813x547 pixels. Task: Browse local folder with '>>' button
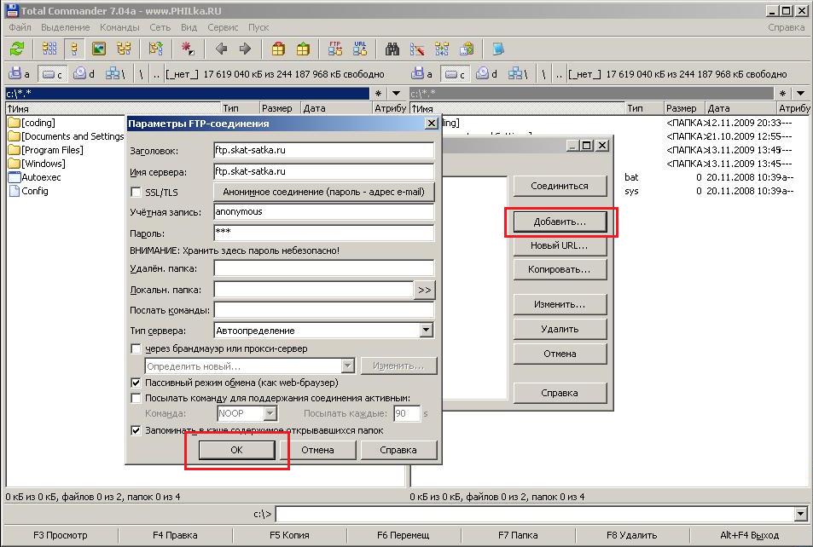click(424, 290)
